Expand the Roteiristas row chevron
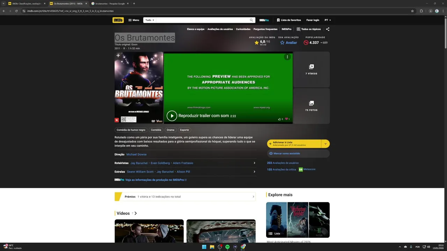 (254, 163)
